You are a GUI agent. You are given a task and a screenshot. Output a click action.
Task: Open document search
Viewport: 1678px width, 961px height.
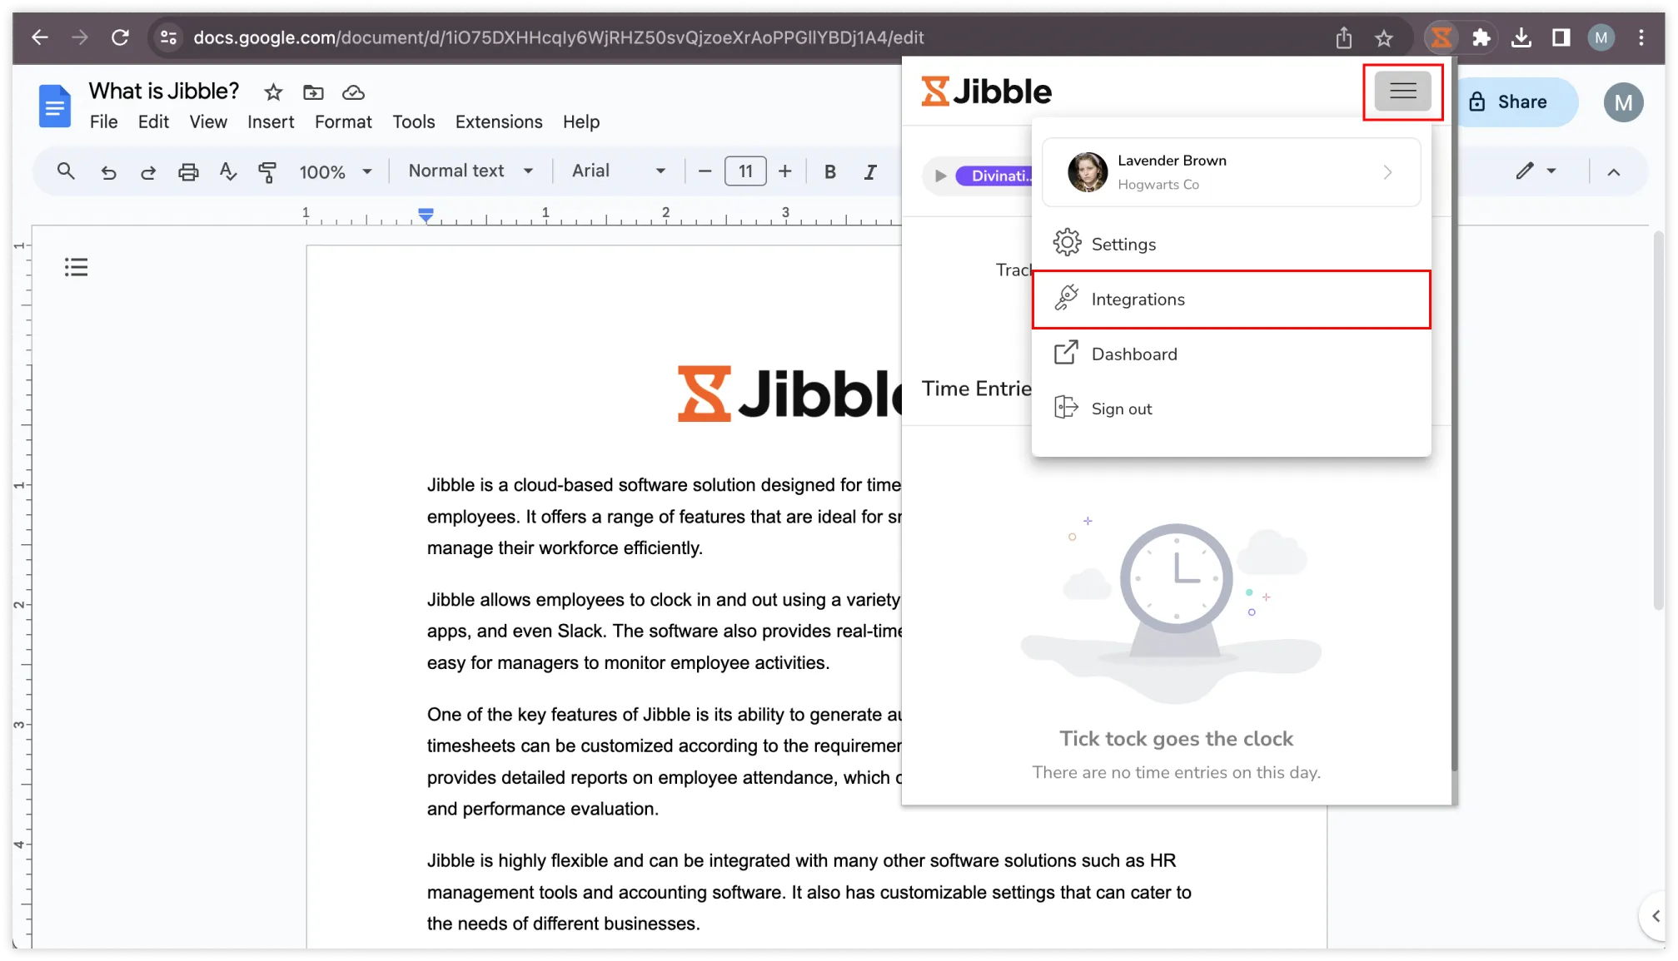pos(66,171)
